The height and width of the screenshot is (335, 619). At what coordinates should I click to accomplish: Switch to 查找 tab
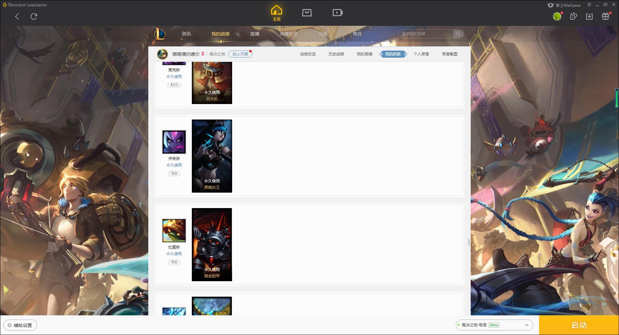357,34
